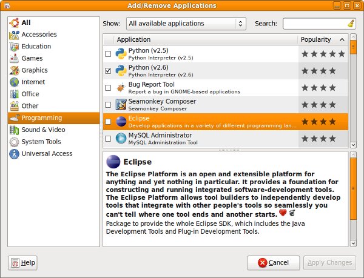Select the Accessories category
This screenshot has height=278, width=364.
pyautogui.click(x=53, y=35)
